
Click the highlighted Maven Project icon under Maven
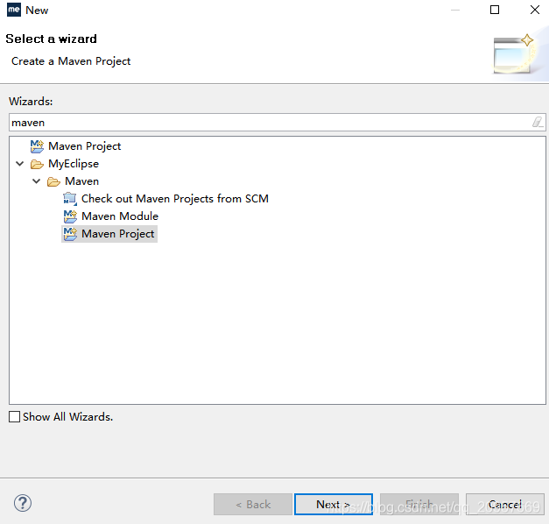coord(70,234)
